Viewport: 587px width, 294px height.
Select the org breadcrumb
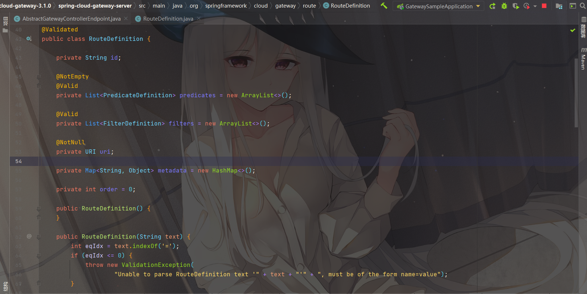(x=194, y=6)
